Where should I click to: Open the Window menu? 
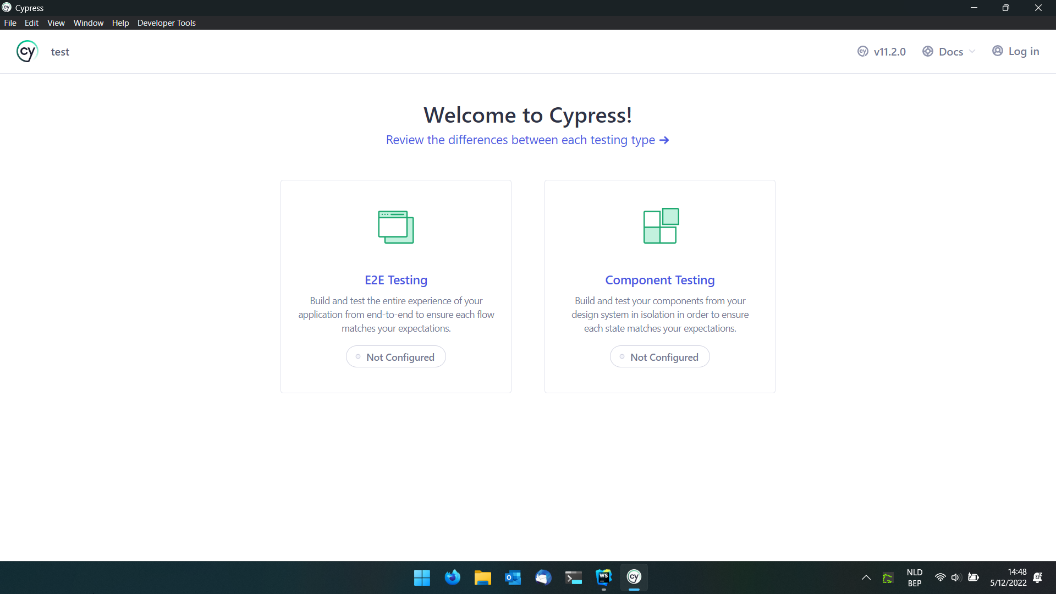[x=88, y=23]
